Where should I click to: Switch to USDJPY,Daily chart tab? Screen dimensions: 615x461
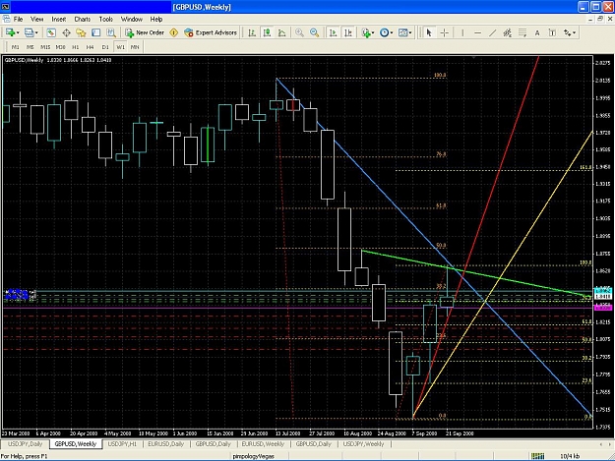click(25, 443)
